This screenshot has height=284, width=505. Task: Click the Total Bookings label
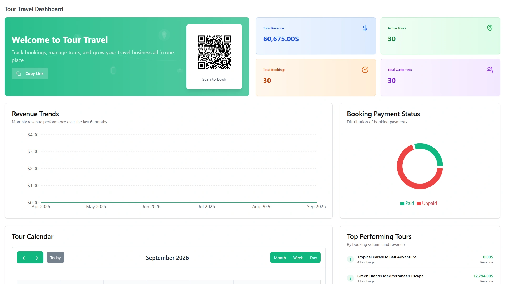(274, 70)
